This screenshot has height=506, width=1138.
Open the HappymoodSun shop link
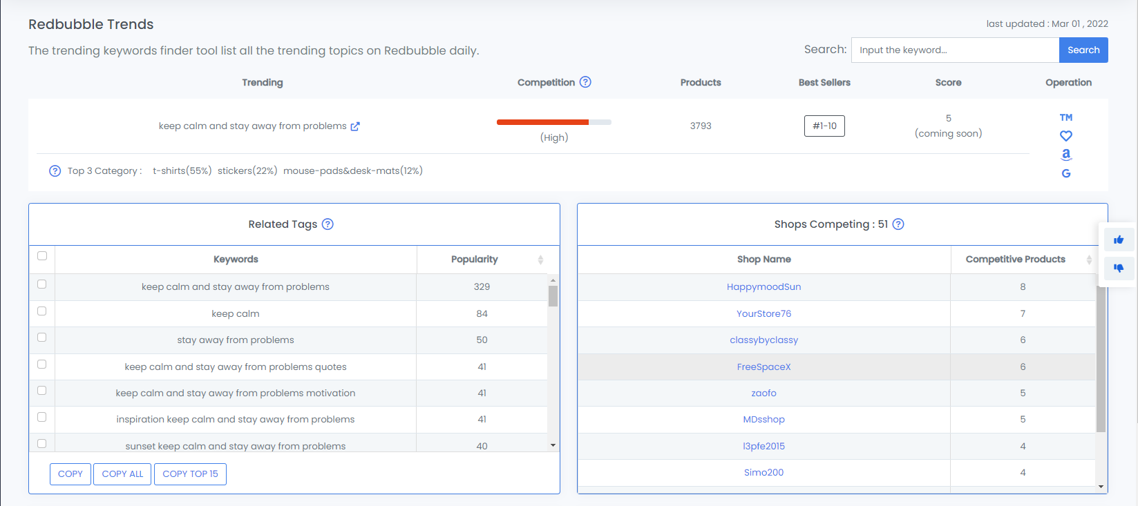click(x=764, y=287)
